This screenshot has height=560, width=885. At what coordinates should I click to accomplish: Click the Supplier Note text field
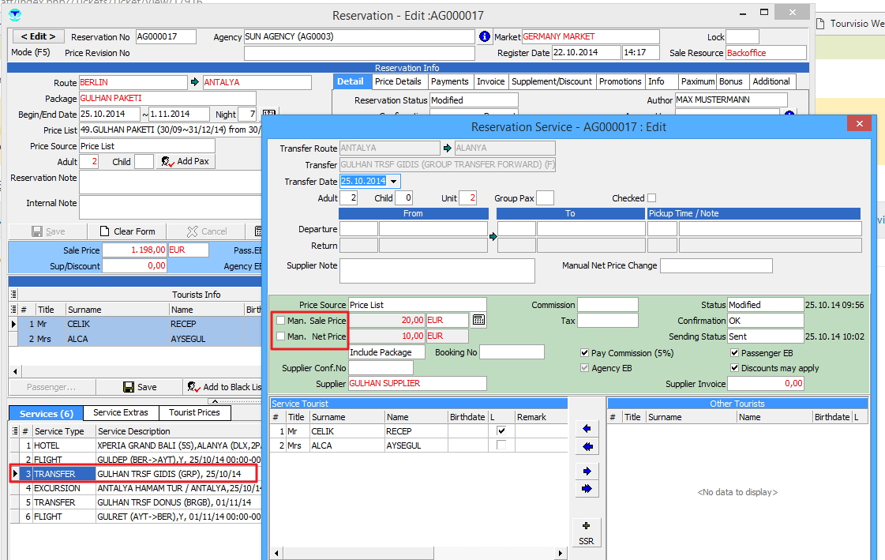coord(437,270)
